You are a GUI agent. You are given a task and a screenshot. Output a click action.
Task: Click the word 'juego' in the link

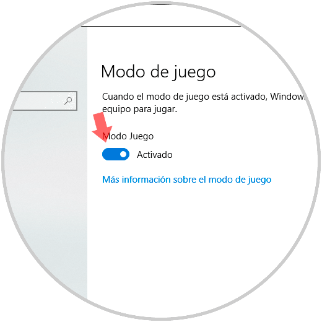pos(259,180)
